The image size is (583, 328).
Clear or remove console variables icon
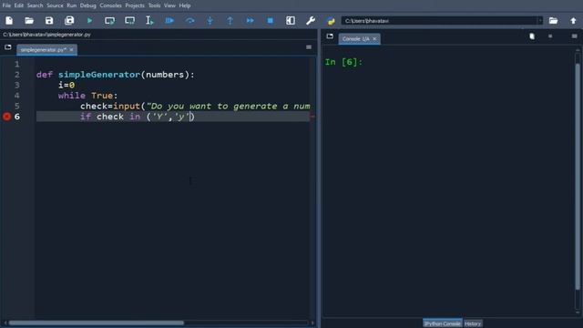tap(532, 36)
